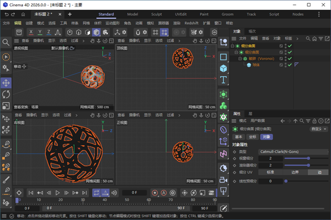Image resolution: width=331 pixels, height=220 pixels.
Task: Click the home icon in top bar
Action: (23, 14)
